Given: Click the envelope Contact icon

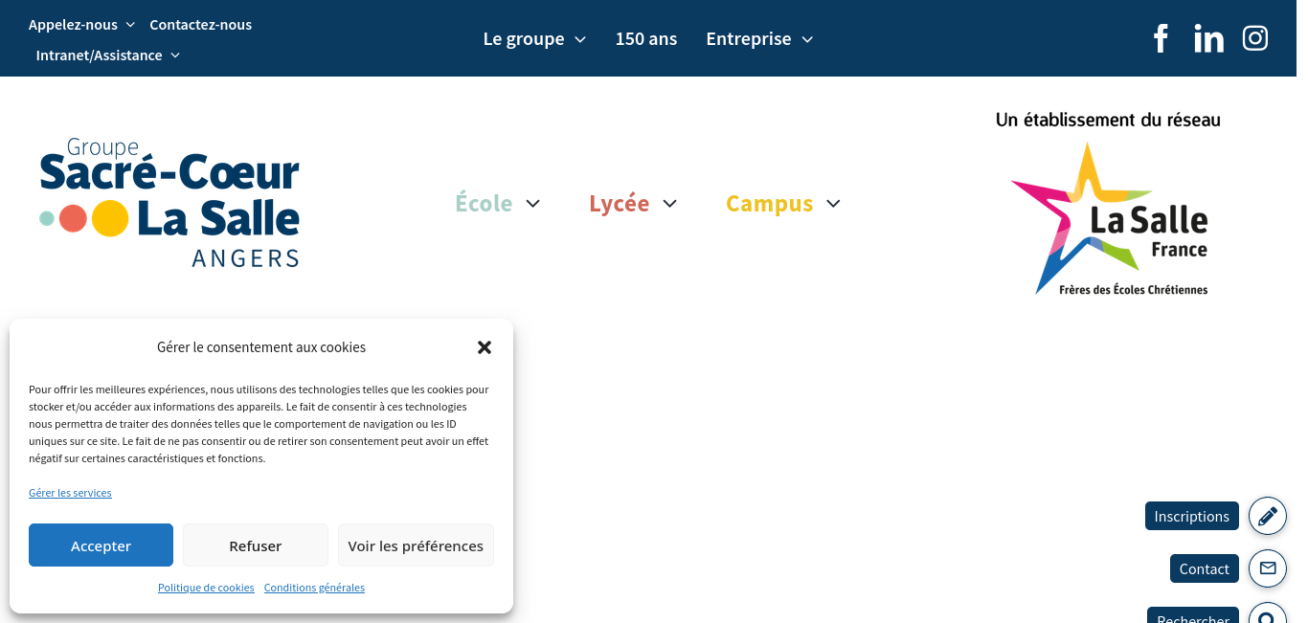Looking at the screenshot, I should 1268,568.
